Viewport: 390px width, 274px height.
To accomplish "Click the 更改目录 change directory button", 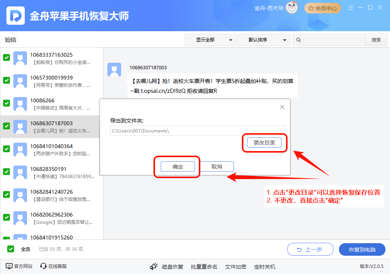I will [264, 143].
